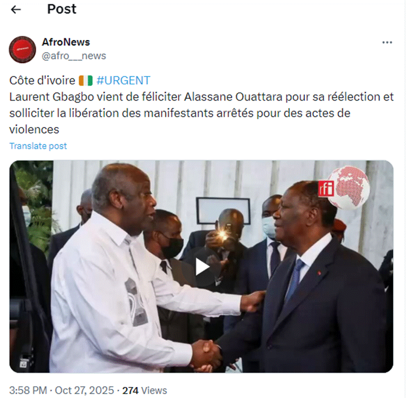Click the Ivory Coast flag emoji
Viewport: 419px width, 398px height.
click(85, 80)
